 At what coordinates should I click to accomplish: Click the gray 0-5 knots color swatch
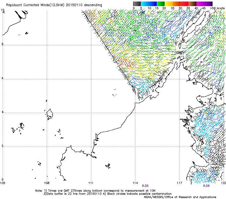coord(137,4)
